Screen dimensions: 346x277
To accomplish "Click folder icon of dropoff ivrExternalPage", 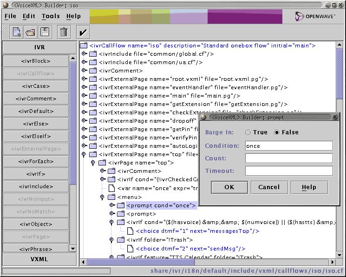I will tap(93, 121).
